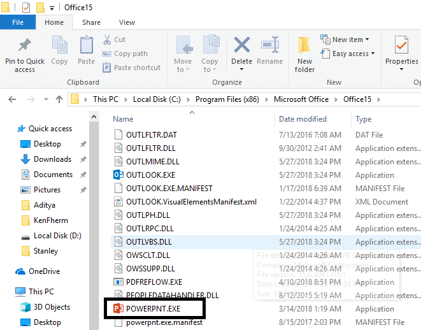421x330 pixels.
Task: Click the Properties icon
Action: coord(401,45)
